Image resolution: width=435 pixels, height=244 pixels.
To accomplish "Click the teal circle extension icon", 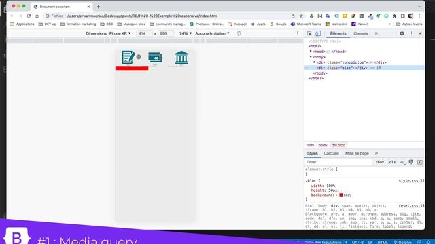I will click(386, 16).
